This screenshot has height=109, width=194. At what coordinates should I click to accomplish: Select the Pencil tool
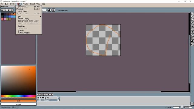pyautogui.click(x=192, y=17)
